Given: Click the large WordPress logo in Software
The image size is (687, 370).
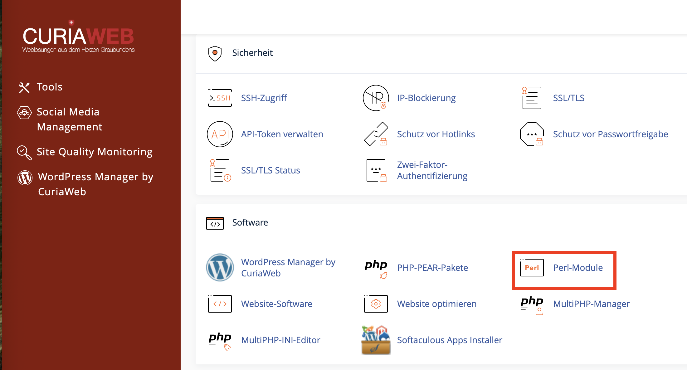Looking at the screenshot, I should (220, 267).
